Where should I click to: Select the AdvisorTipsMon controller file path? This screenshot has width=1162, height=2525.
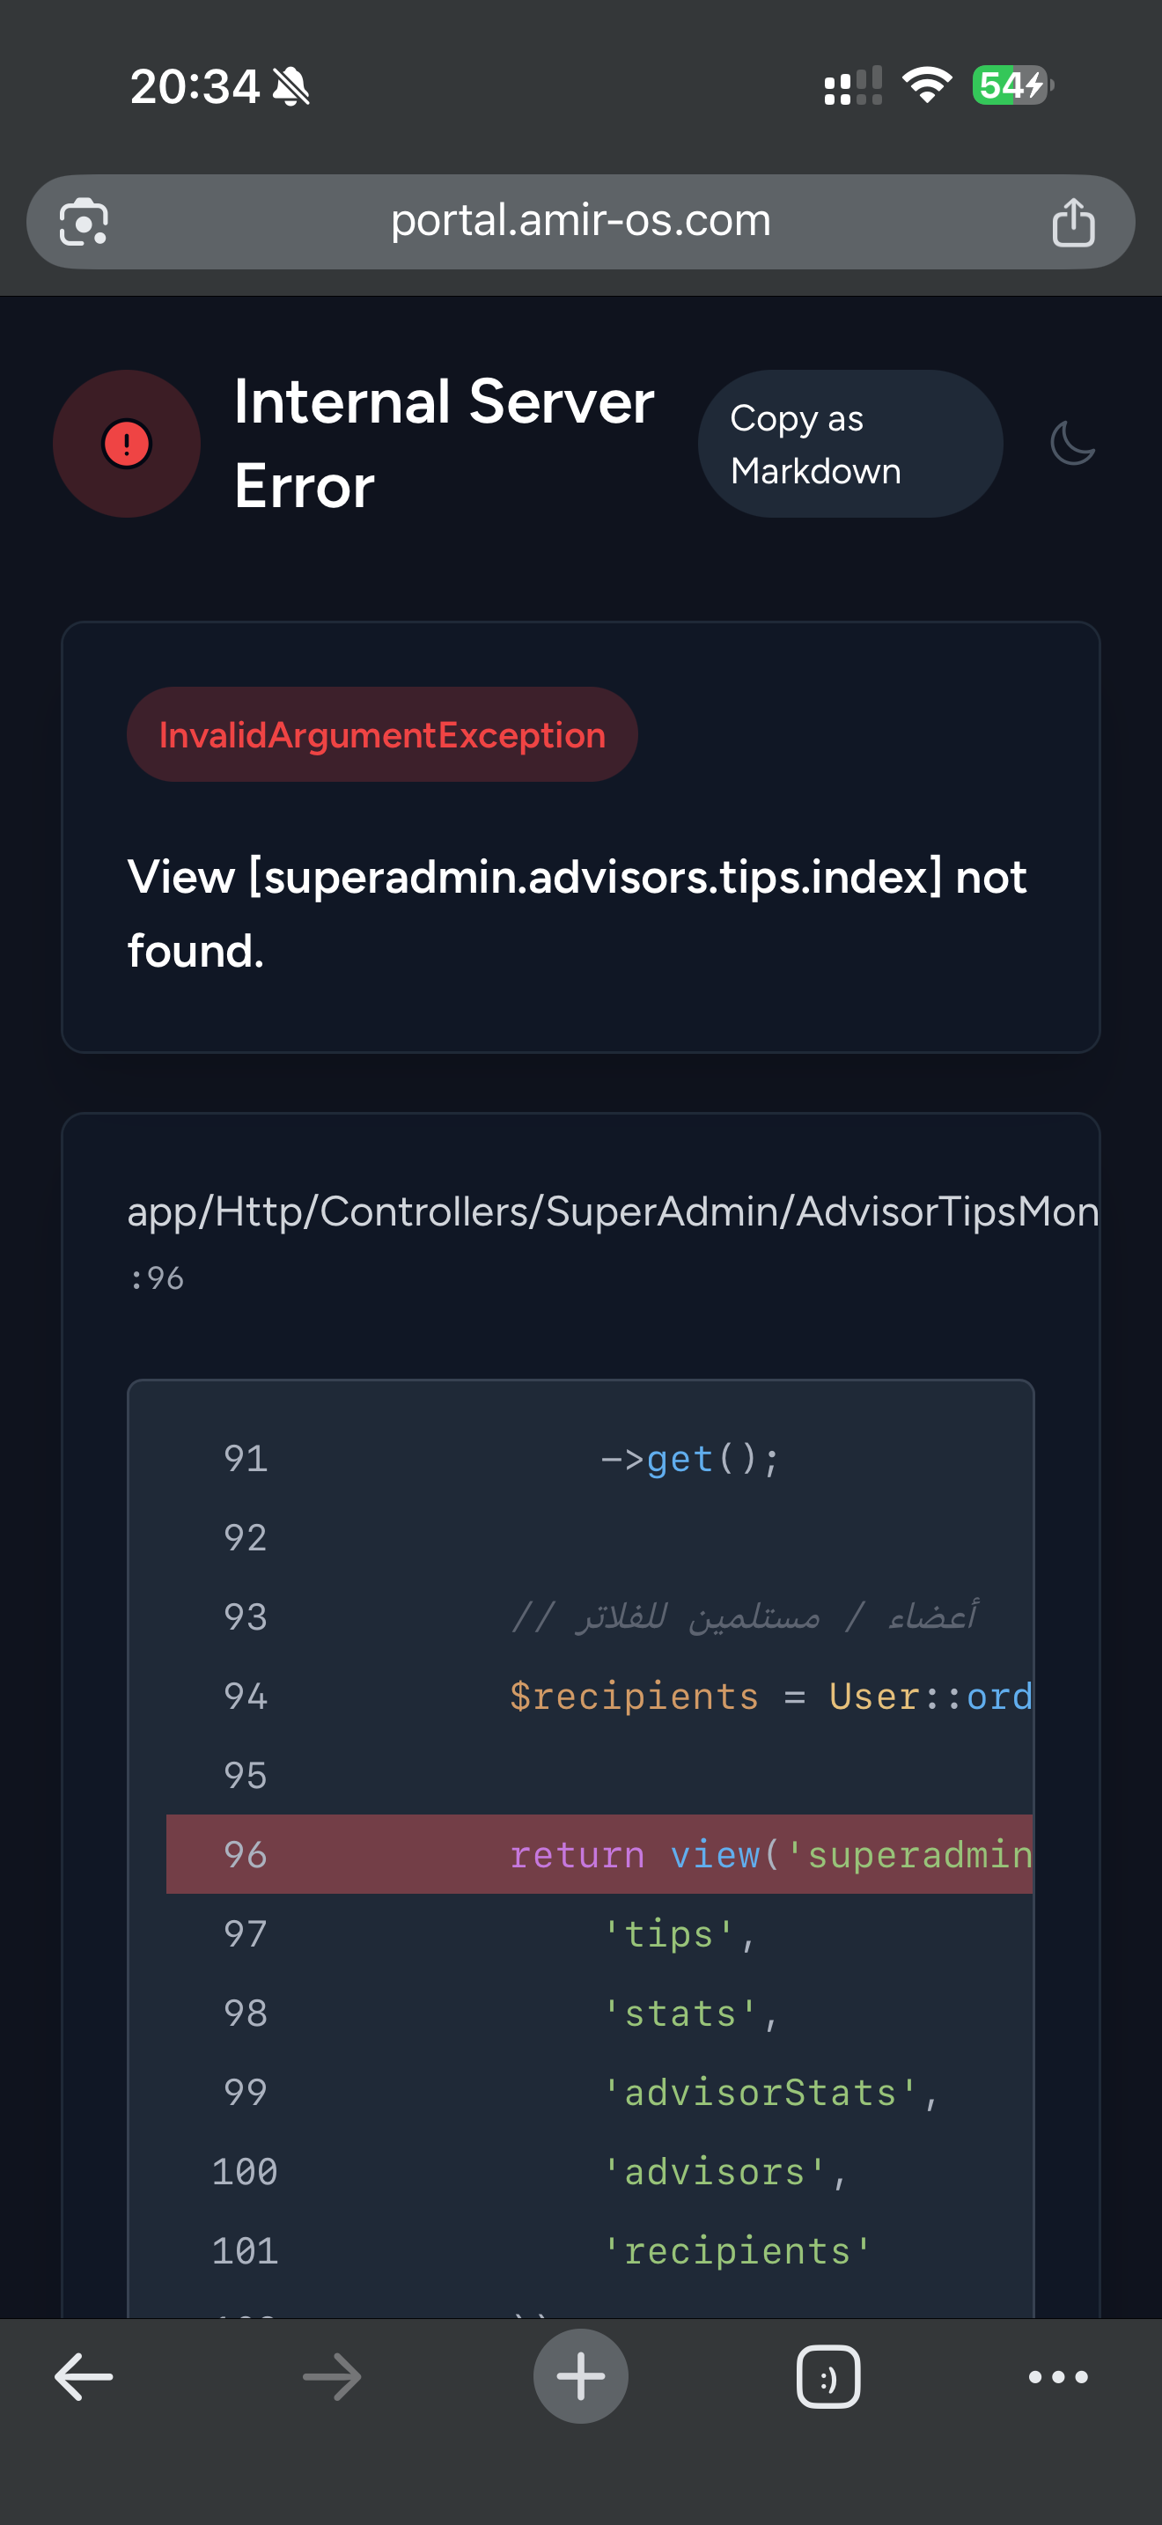[x=613, y=1211]
